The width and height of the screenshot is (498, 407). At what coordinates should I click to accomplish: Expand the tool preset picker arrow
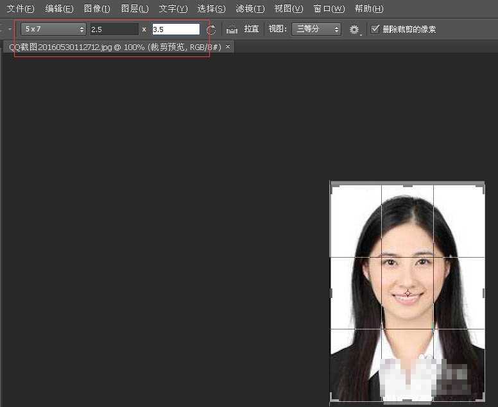[x=10, y=29]
